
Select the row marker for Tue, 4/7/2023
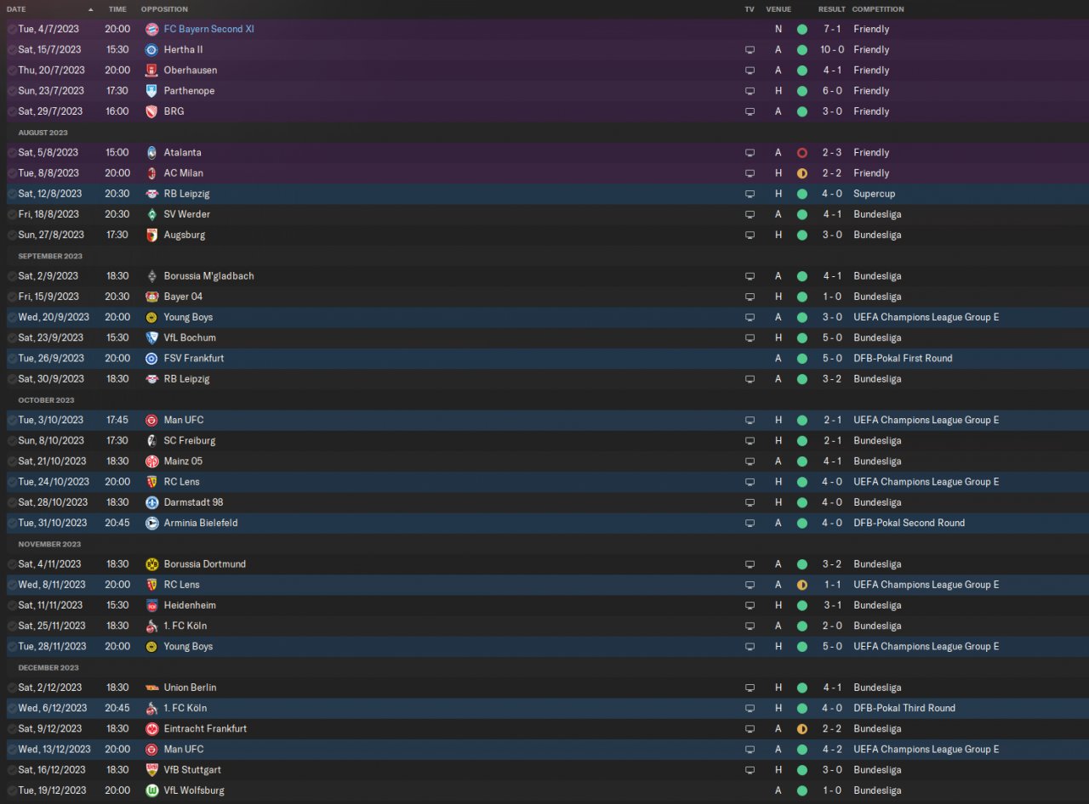pos(12,29)
